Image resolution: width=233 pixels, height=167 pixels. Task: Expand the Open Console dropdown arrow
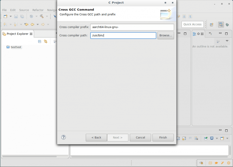[x=227, y=138]
